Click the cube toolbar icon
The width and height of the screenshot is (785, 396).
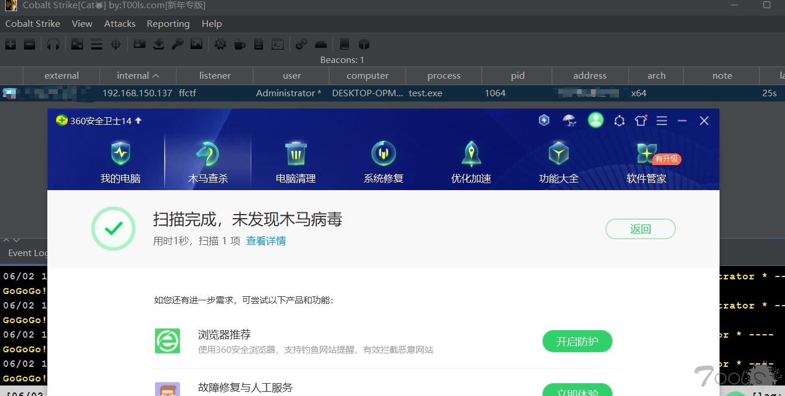click(364, 44)
